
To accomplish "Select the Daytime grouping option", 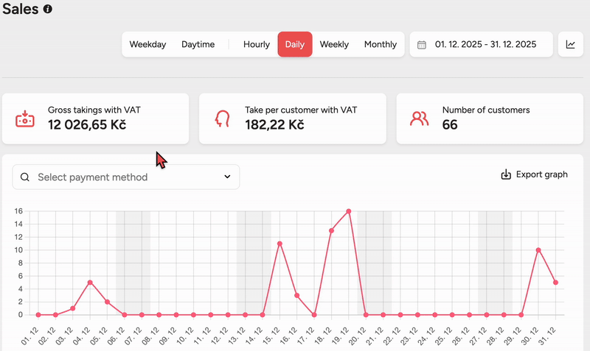I will pyautogui.click(x=198, y=44).
